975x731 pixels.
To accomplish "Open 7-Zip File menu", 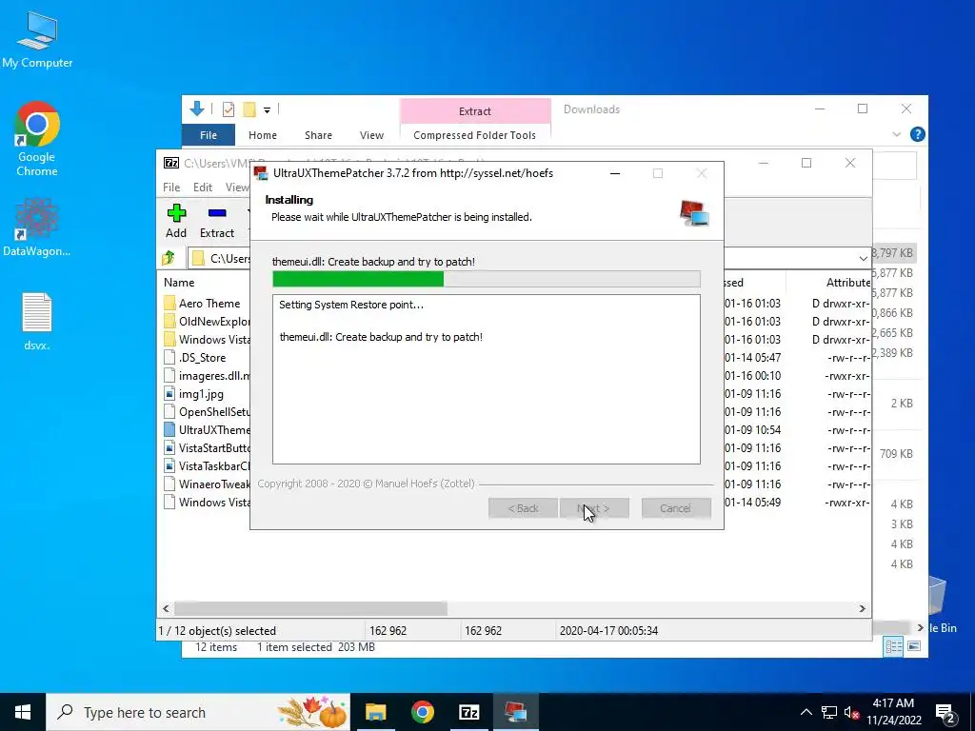I will click(171, 188).
